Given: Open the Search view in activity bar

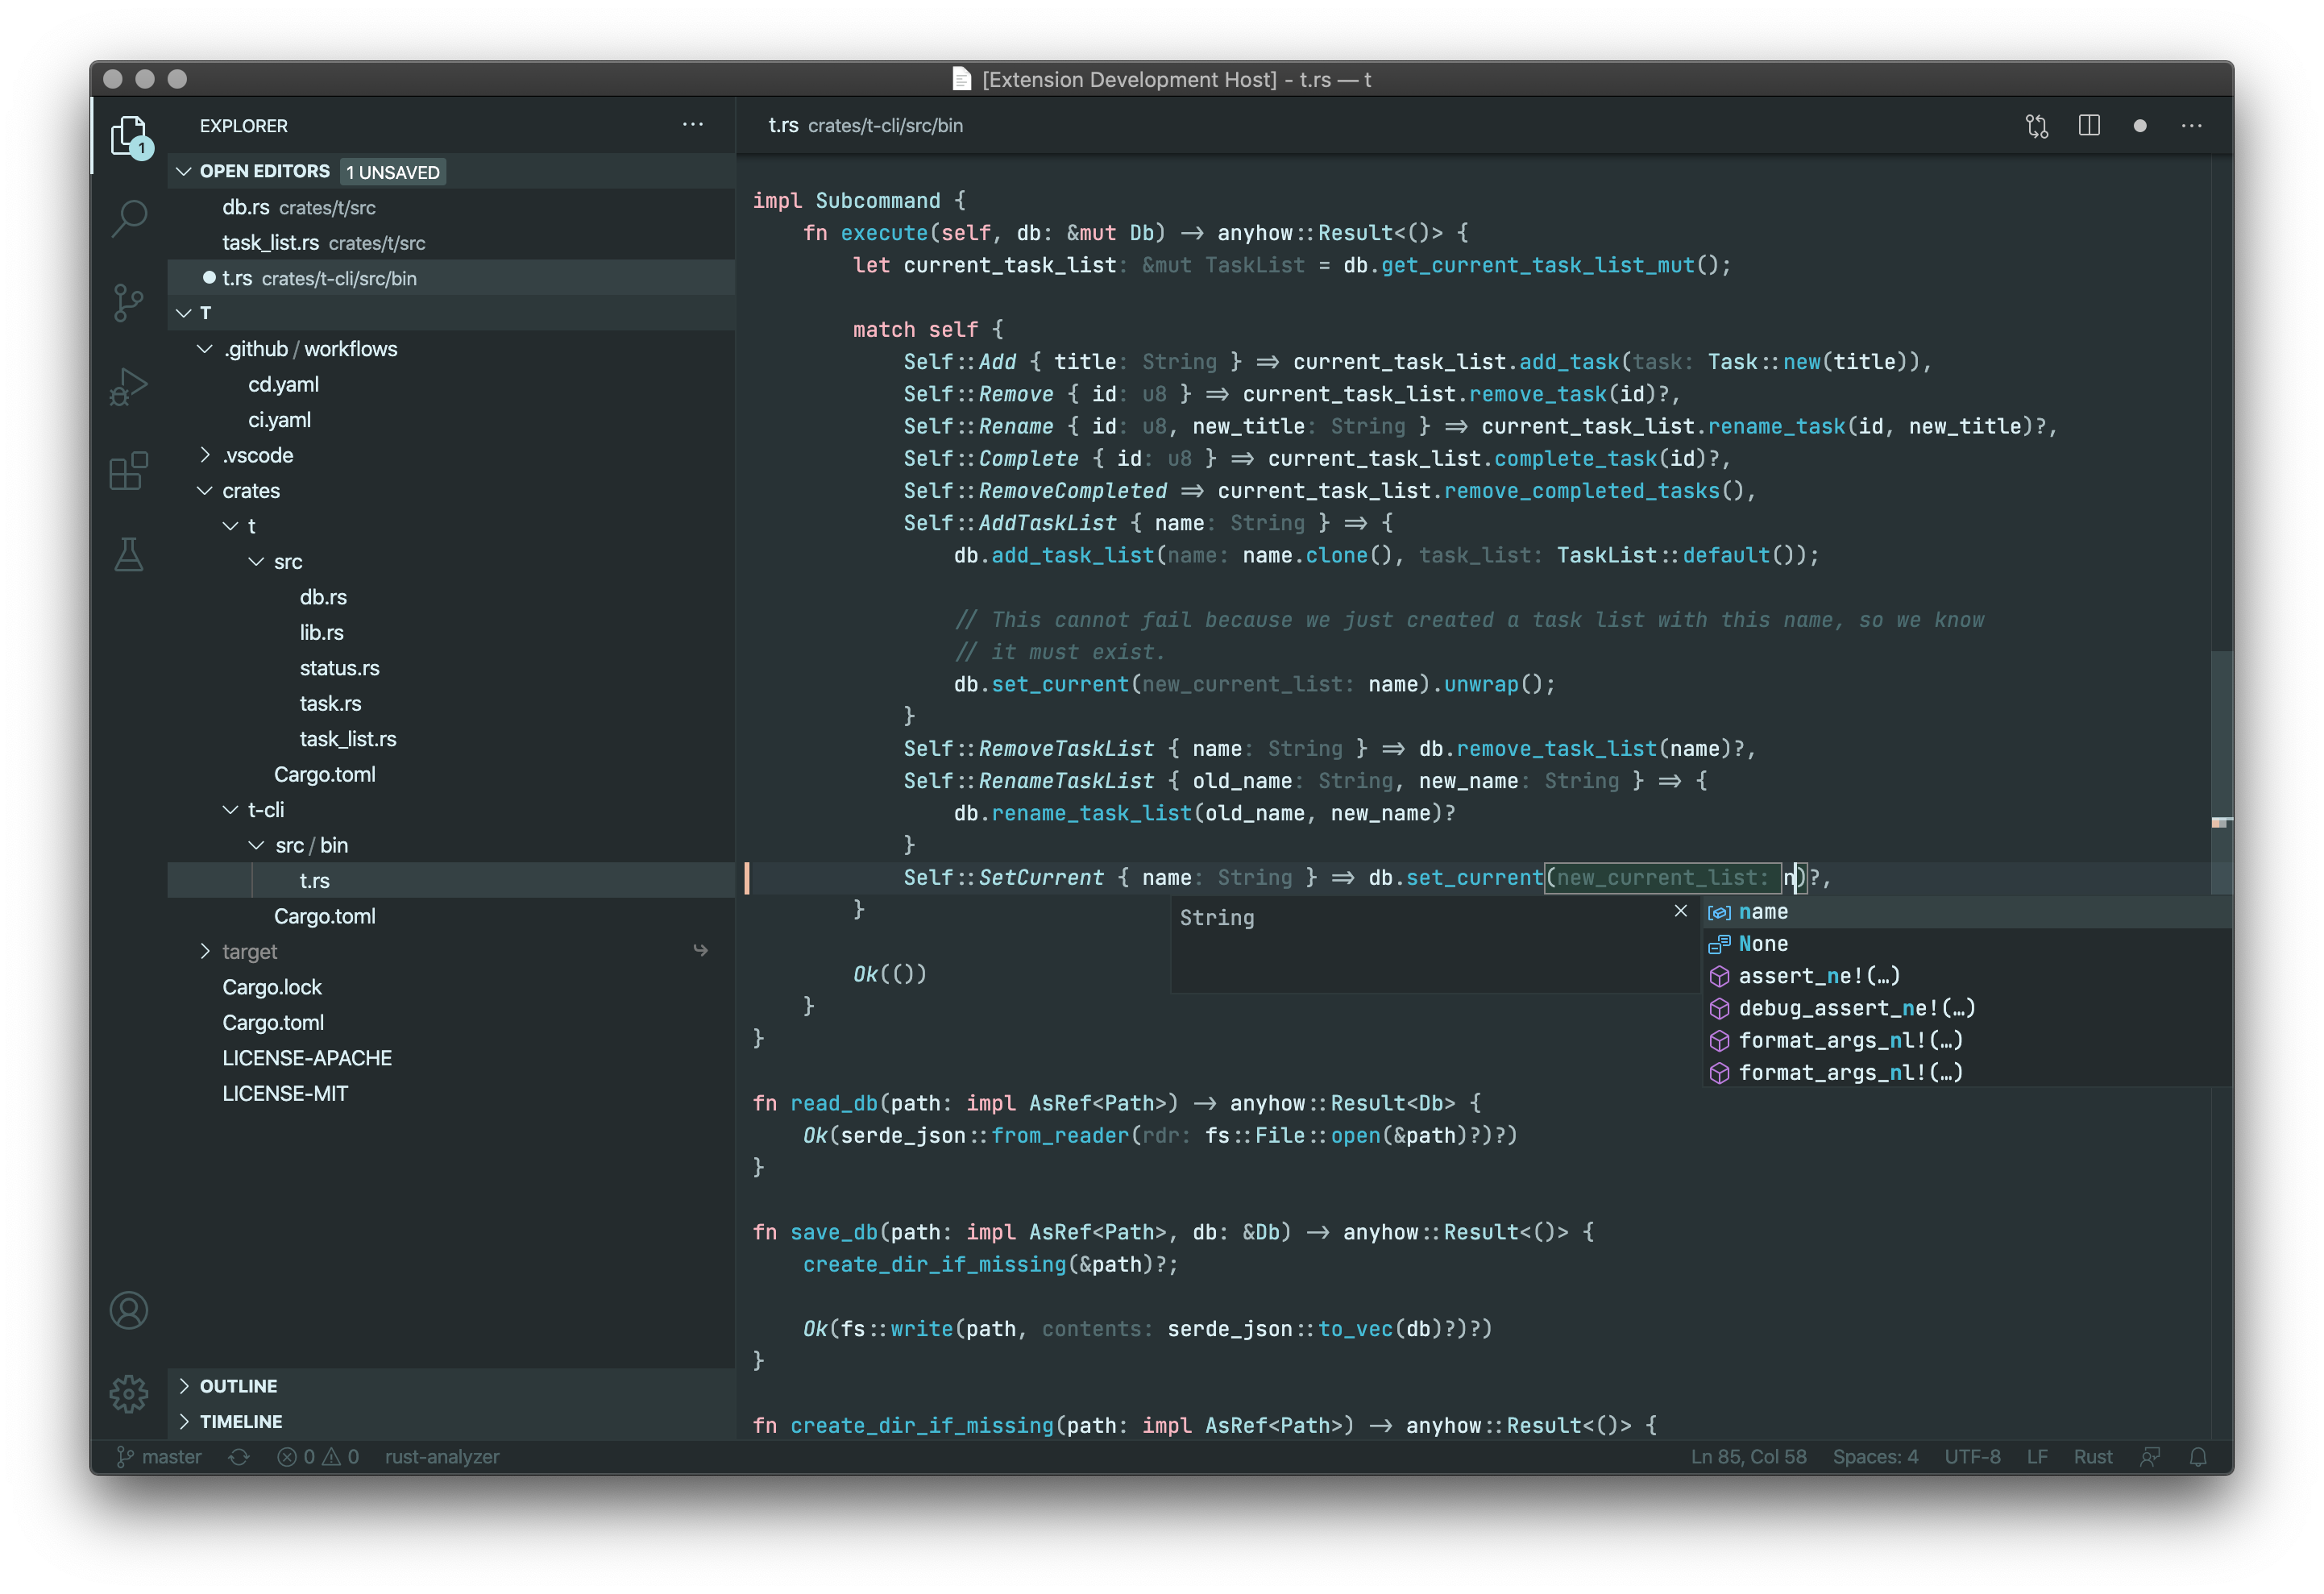Looking at the screenshot, I should [129, 218].
